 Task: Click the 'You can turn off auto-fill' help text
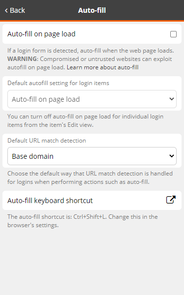[85, 120]
